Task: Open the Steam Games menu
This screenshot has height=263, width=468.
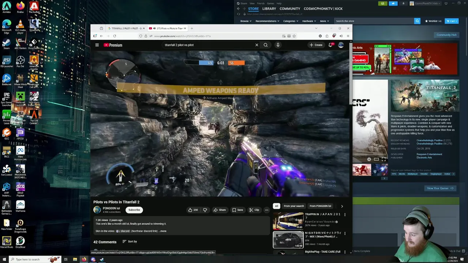Action: point(271,3)
